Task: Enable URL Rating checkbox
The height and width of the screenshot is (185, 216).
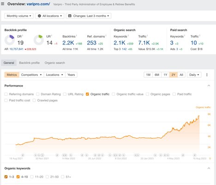Action: (x=65, y=94)
